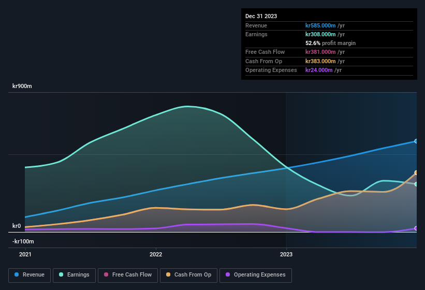Viewport: 425px width, 290px height.
Task: Click the Earnings label in tooltip
Action: pos(256,34)
